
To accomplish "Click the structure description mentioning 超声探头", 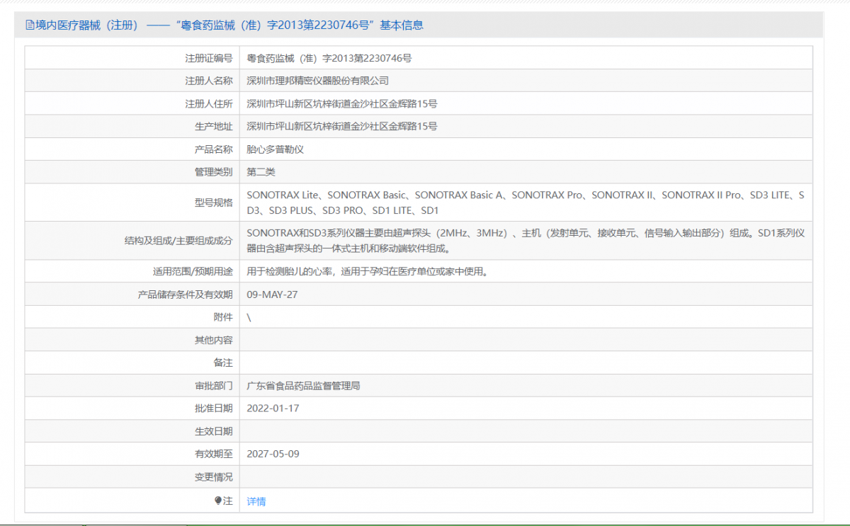I will [x=526, y=241].
